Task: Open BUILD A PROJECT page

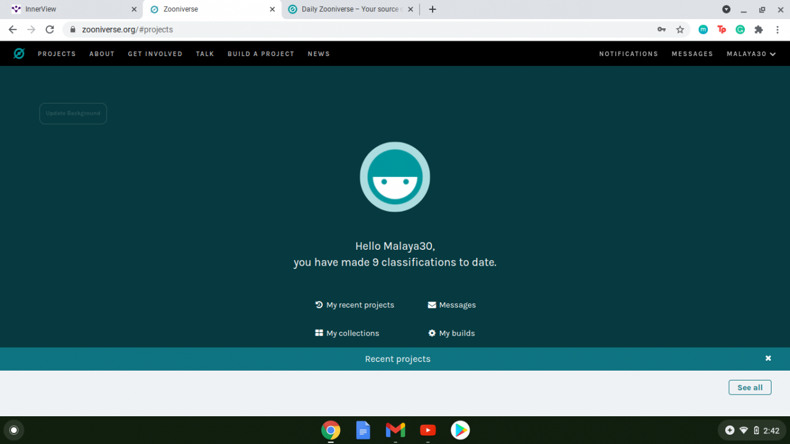Action: click(x=260, y=54)
